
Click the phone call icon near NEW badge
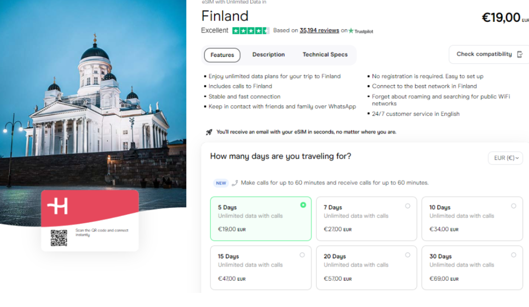pos(235,183)
